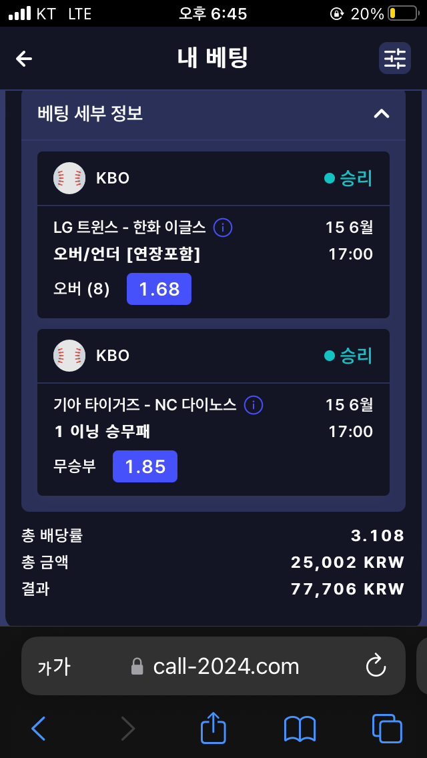Viewport: 427px width, 758px height.
Task: Tap the back arrow in header
Action: coord(24,59)
